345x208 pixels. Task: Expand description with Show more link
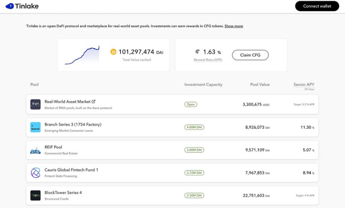pyautogui.click(x=234, y=26)
